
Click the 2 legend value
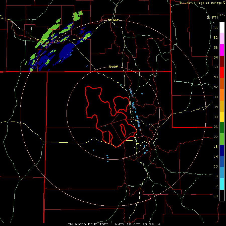pyautogui.click(x=217, y=186)
